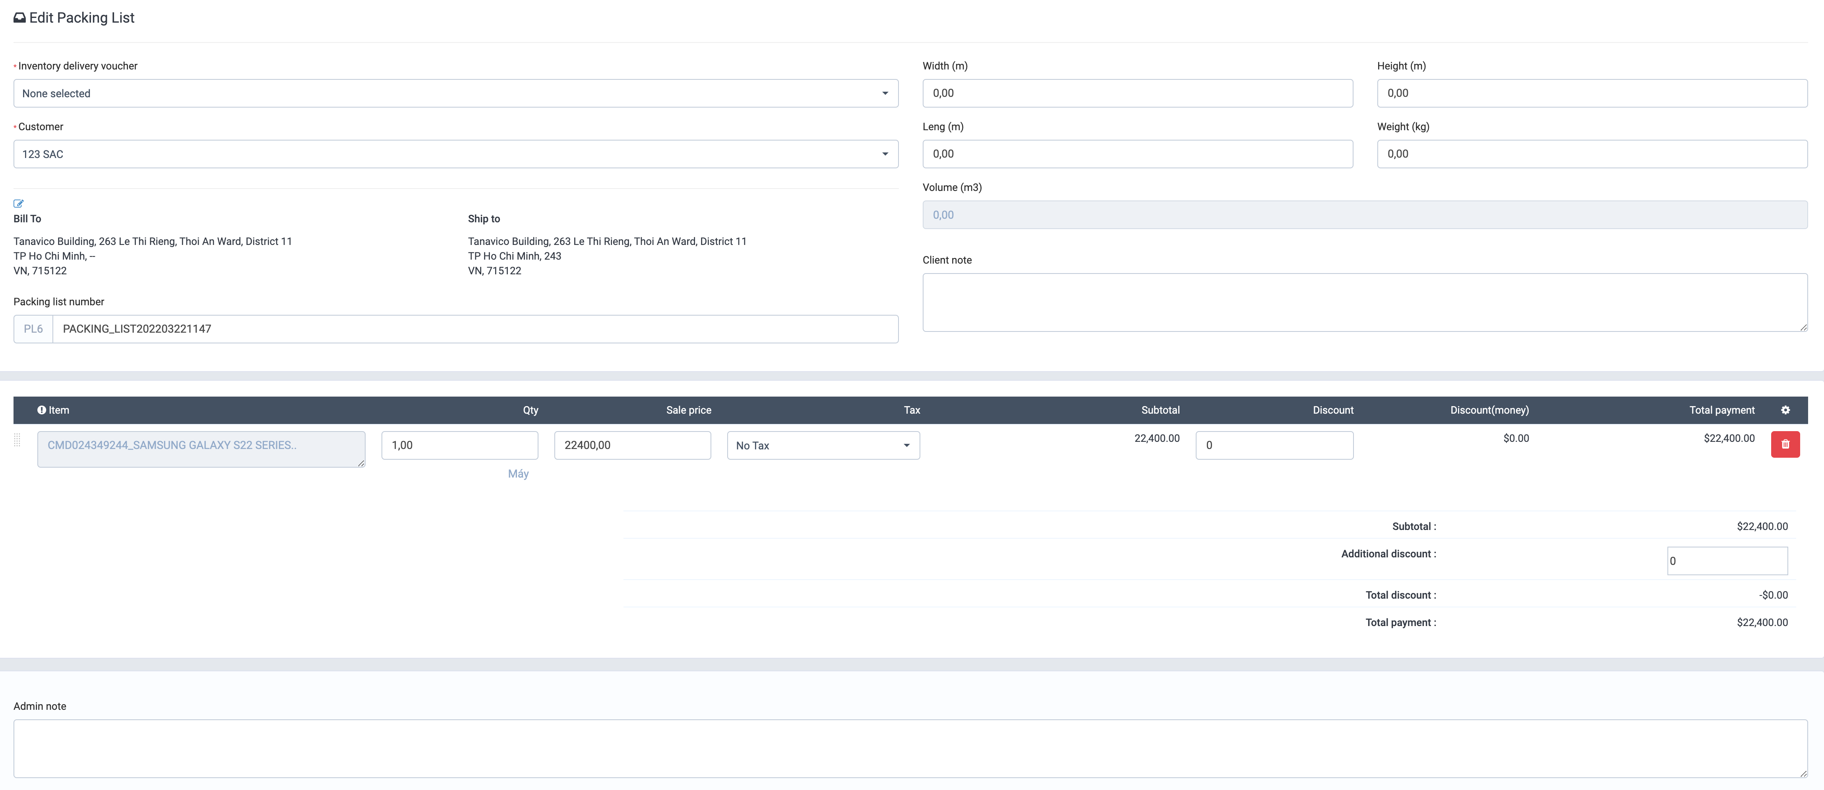Click the info icon beside Item header
This screenshot has height=790, width=1824.
click(42, 410)
